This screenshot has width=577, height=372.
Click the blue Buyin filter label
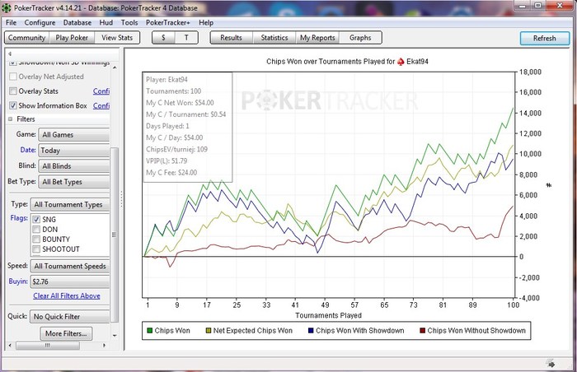[18, 281]
